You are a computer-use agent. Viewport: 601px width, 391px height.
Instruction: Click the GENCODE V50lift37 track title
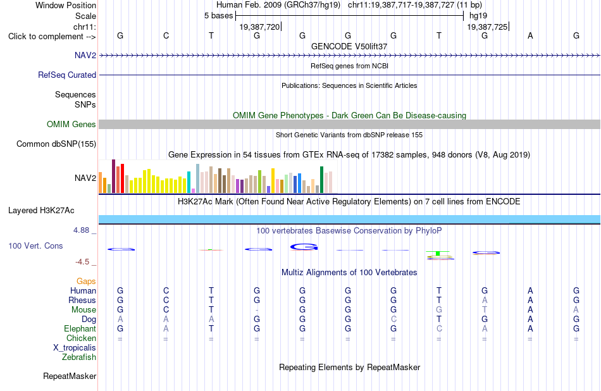(x=349, y=46)
